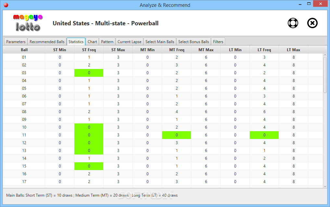The image size is (330, 207).
Task: Select ball 02 in the Ball column
Action: click(24, 65)
